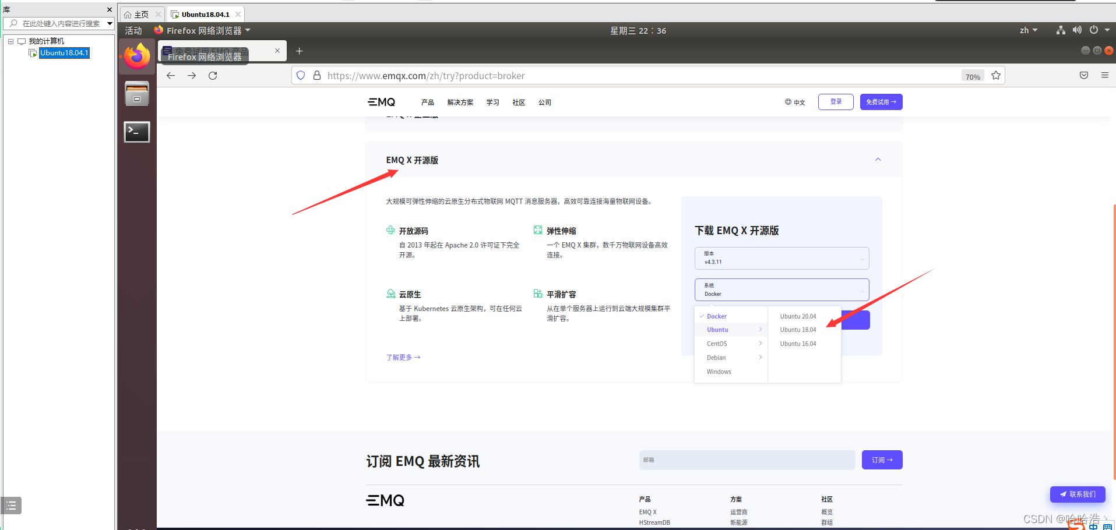Open the Firefox 网络浏览器 app menu
This screenshot has height=530, width=1116.
202,30
